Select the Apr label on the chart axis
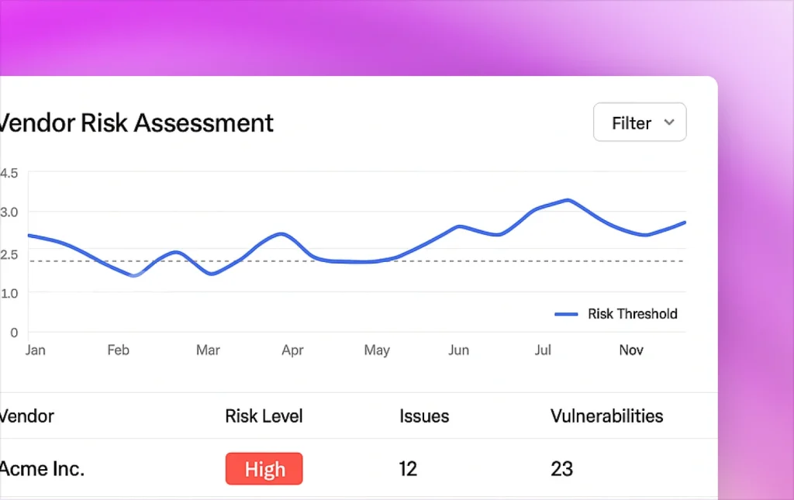Viewport: 794px width, 500px height. coord(292,350)
